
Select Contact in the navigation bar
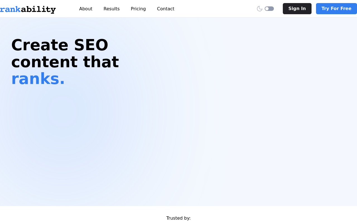point(166,9)
